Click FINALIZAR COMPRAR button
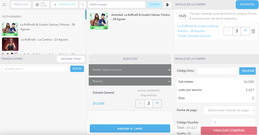This screenshot has width=259, height=135. [229, 130]
